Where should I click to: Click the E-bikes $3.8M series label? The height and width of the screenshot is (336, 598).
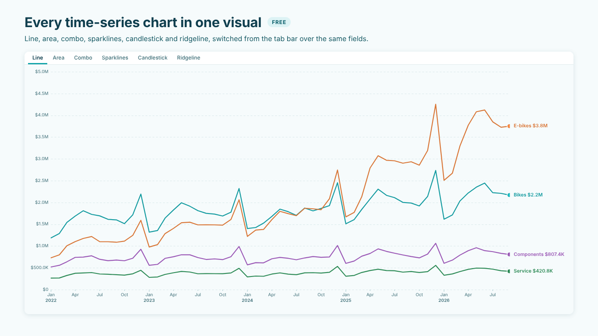[x=531, y=126]
